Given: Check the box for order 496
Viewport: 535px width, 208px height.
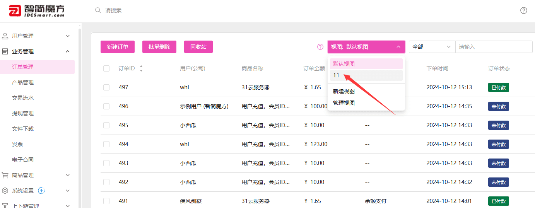Looking at the screenshot, I should click(106, 106).
